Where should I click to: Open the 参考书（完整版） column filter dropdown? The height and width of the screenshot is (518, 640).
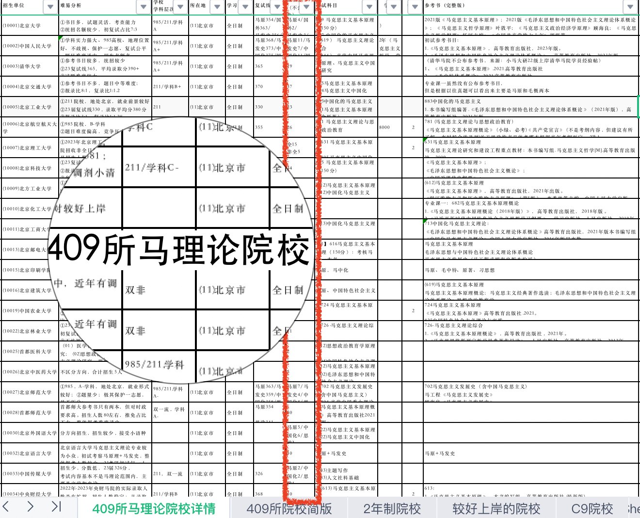pos(630,7)
